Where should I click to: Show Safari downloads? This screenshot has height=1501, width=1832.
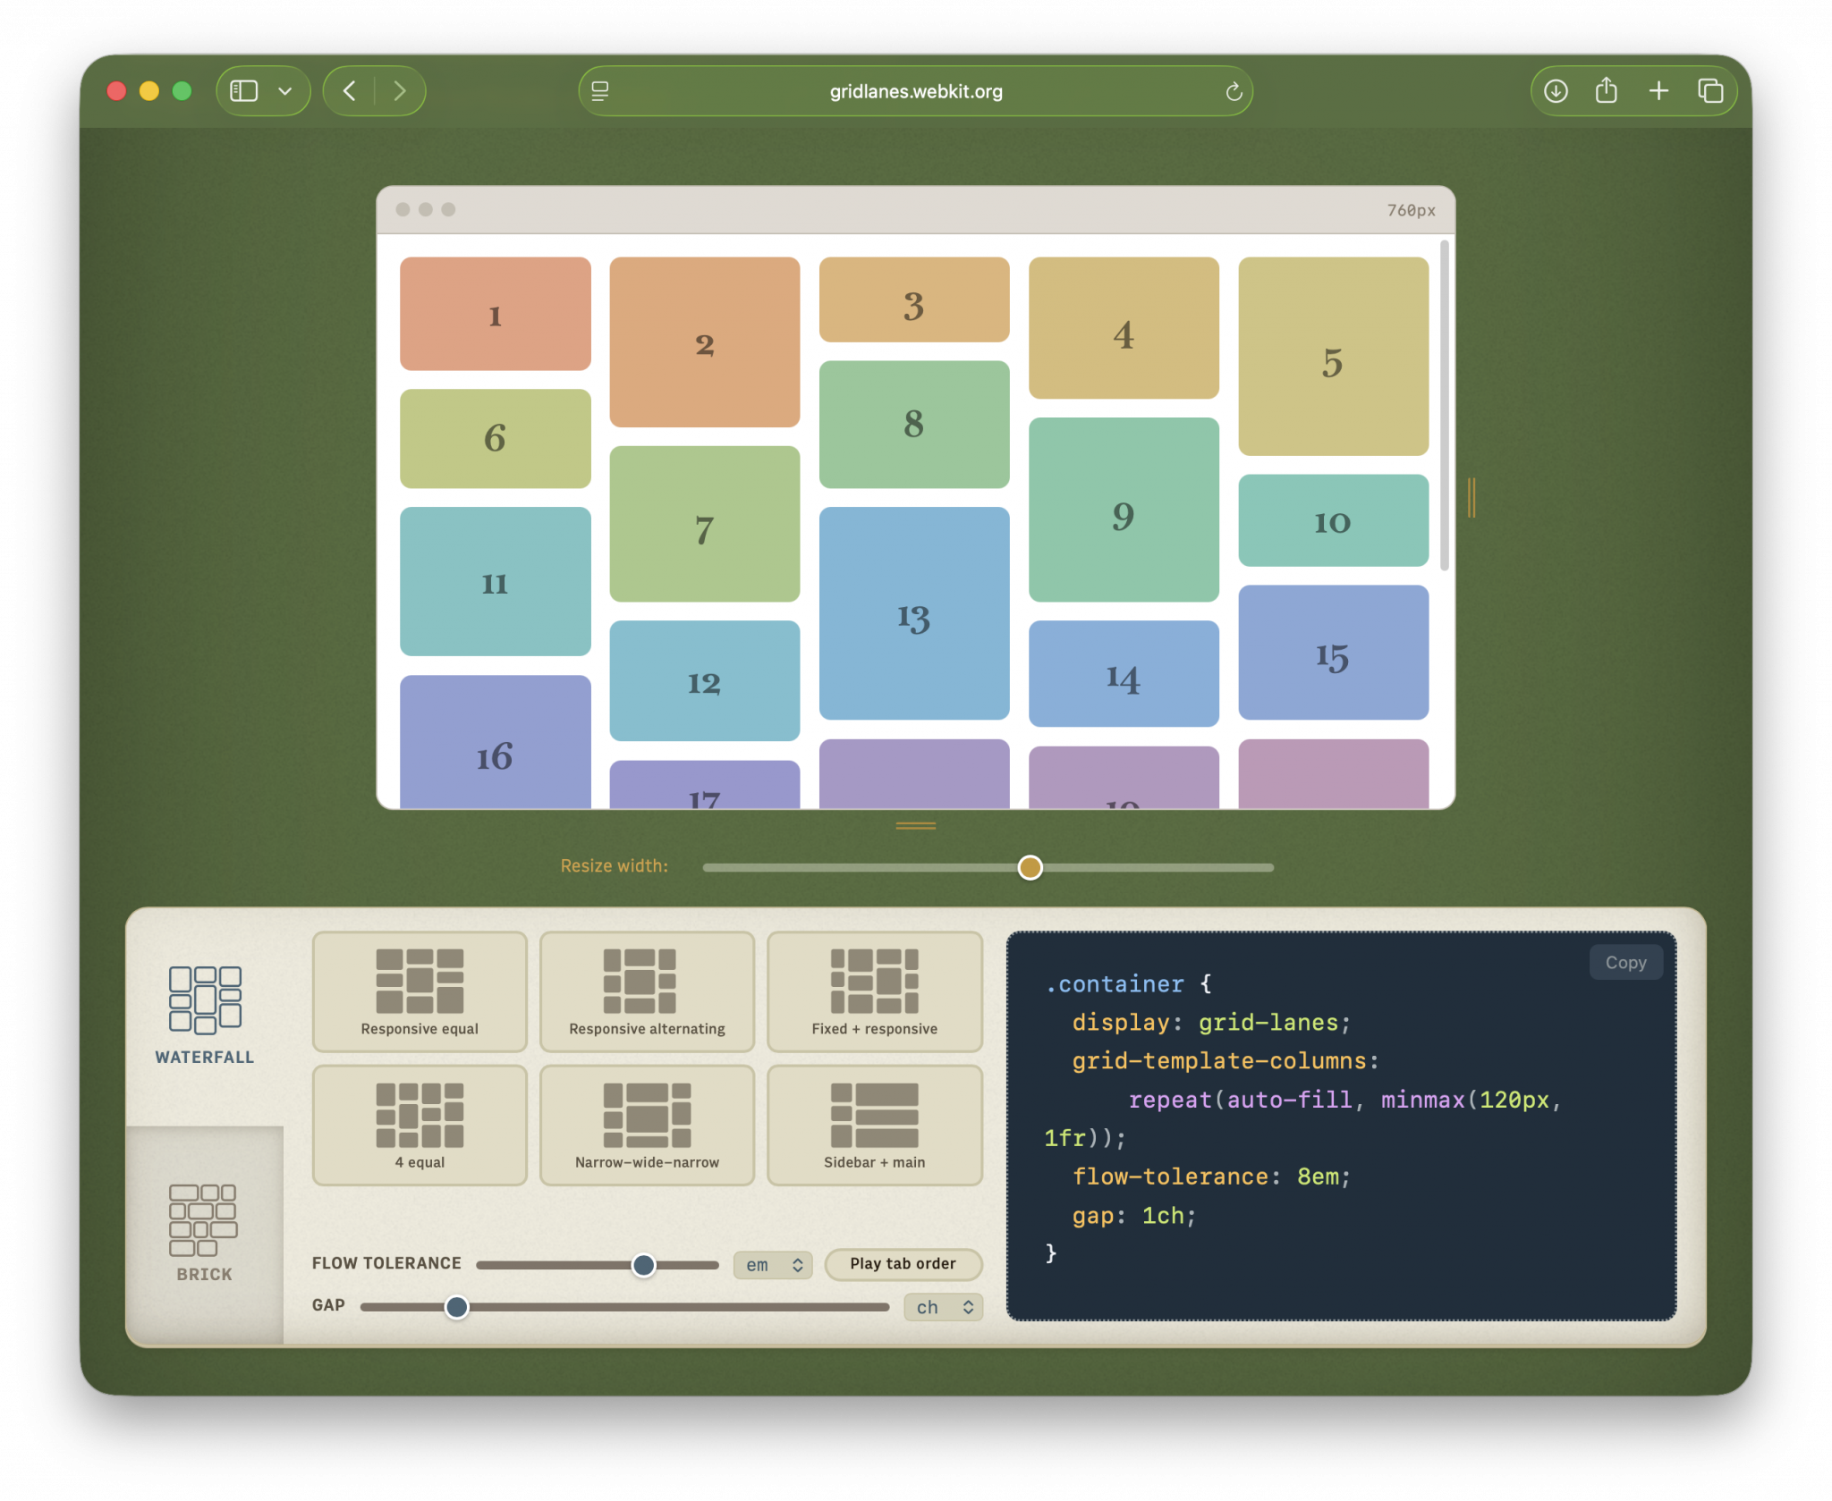pyautogui.click(x=1556, y=91)
